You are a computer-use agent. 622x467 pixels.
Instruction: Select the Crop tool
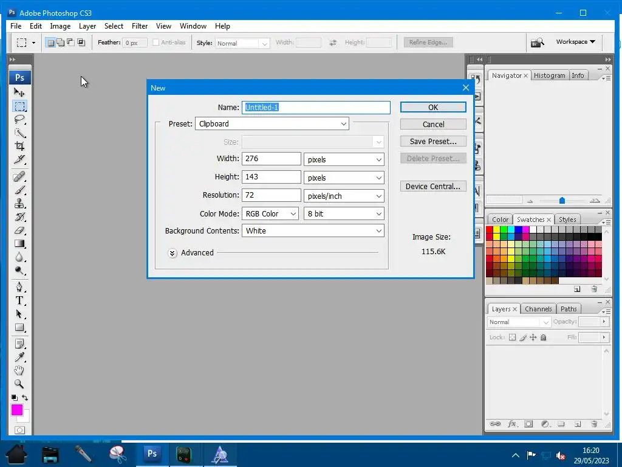[x=19, y=146]
